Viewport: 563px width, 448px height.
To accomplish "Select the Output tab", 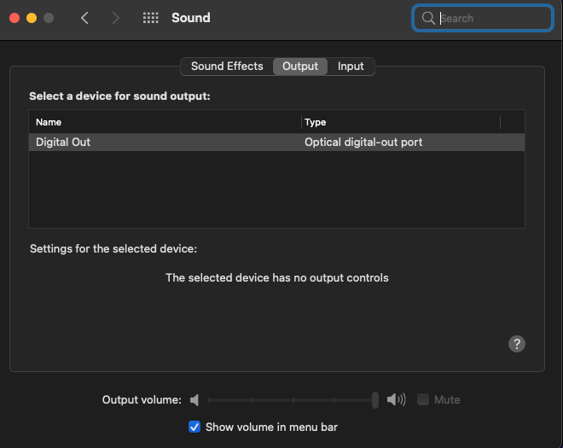I will (300, 67).
